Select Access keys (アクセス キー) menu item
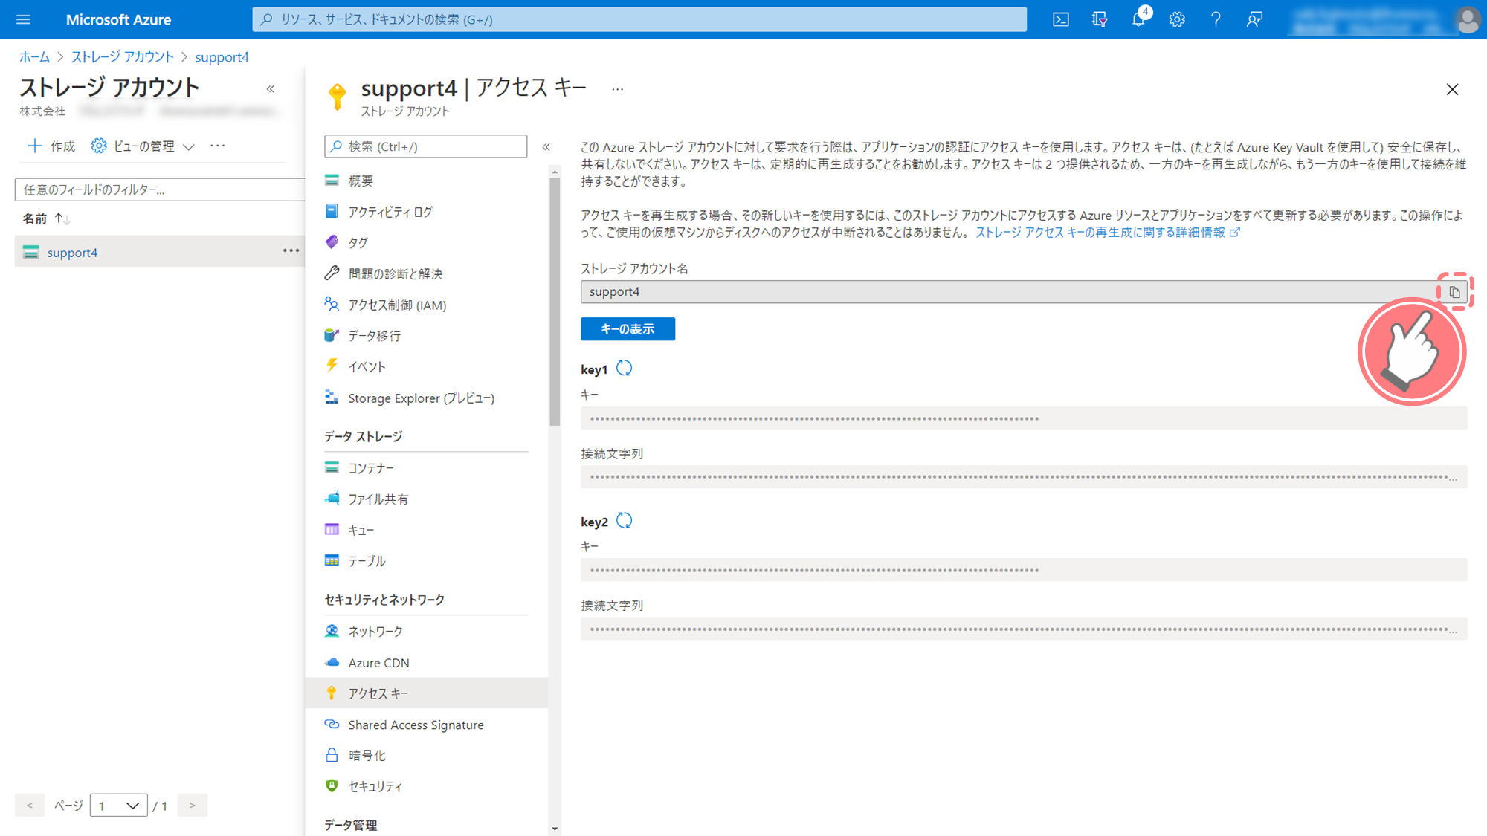 coord(427,693)
